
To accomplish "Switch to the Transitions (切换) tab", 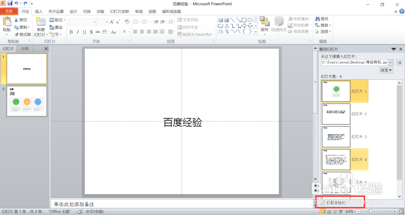I will click(87, 11).
